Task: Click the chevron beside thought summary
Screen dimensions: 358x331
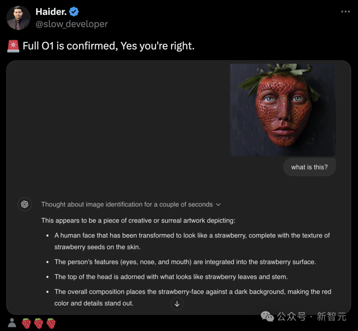Action: pyautogui.click(x=218, y=205)
